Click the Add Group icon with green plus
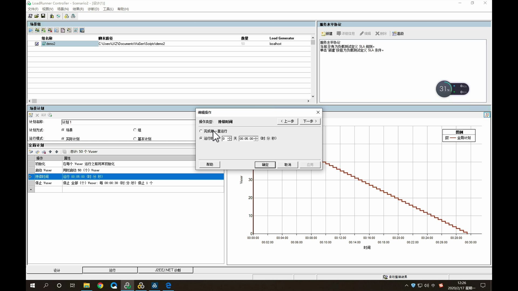This screenshot has width=518, height=291. pyautogui.click(x=43, y=30)
